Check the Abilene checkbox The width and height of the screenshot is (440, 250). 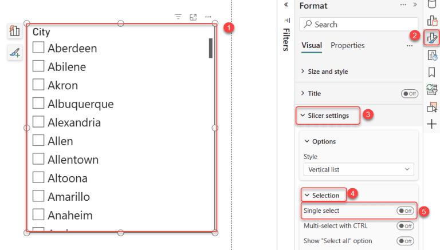point(38,66)
